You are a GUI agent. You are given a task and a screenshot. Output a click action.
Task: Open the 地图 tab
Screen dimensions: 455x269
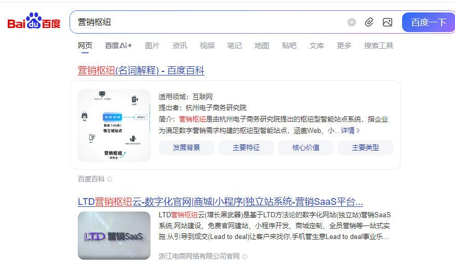pyautogui.click(x=261, y=46)
